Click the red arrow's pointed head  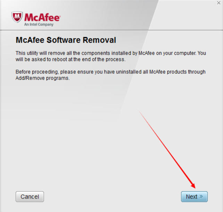click(x=193, y=185)
